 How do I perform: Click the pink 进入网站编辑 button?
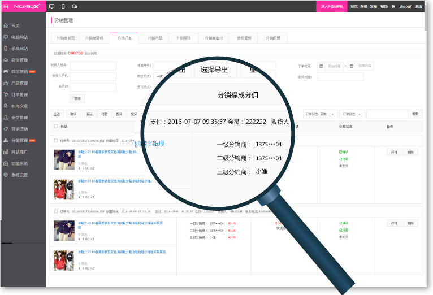pyautogui.click(x=332, y=6)
